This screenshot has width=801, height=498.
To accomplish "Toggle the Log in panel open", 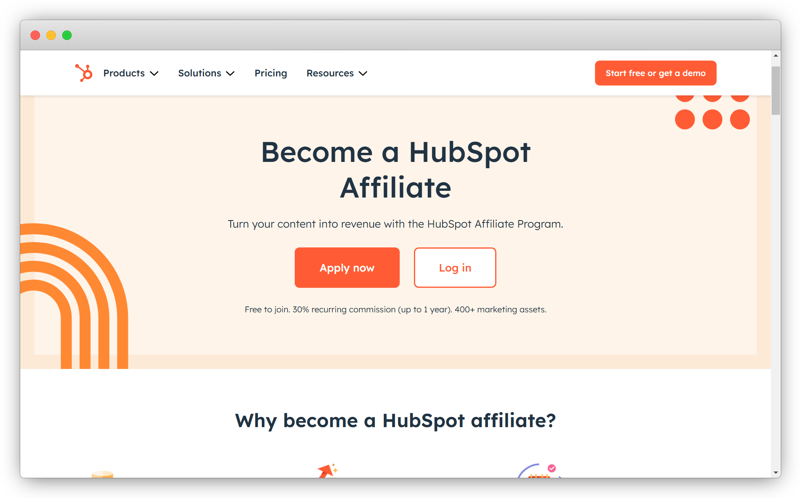I will point(454,267).
